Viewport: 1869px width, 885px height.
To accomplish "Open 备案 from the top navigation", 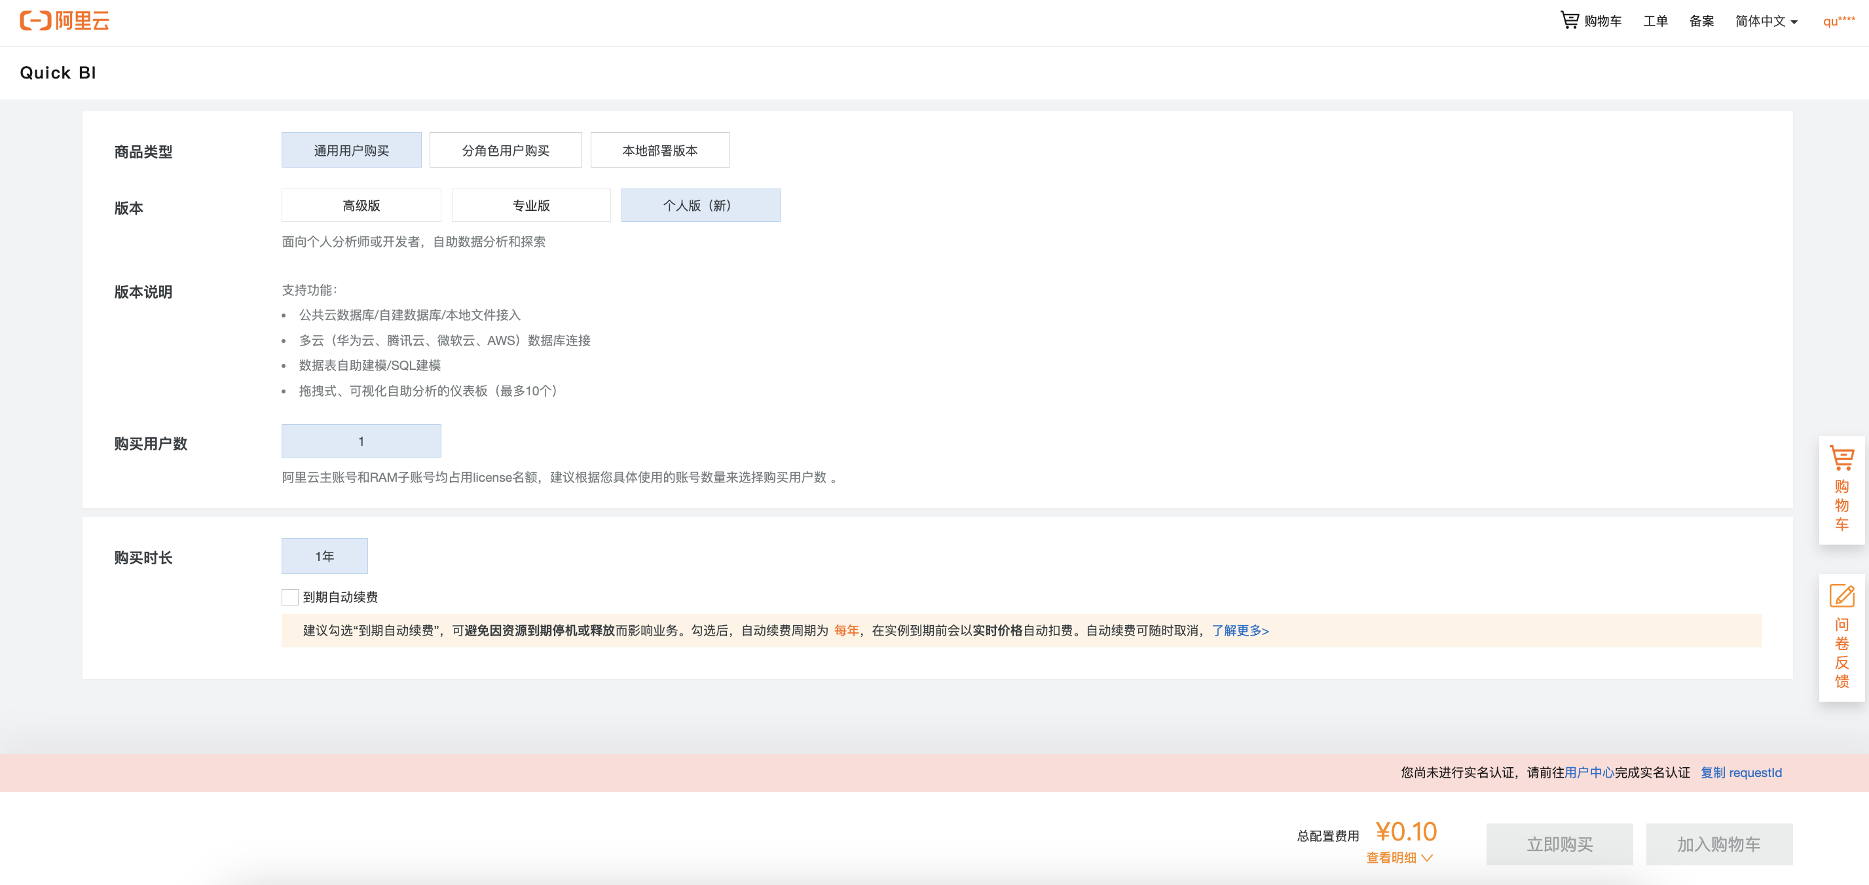I will click(1701, 21).
